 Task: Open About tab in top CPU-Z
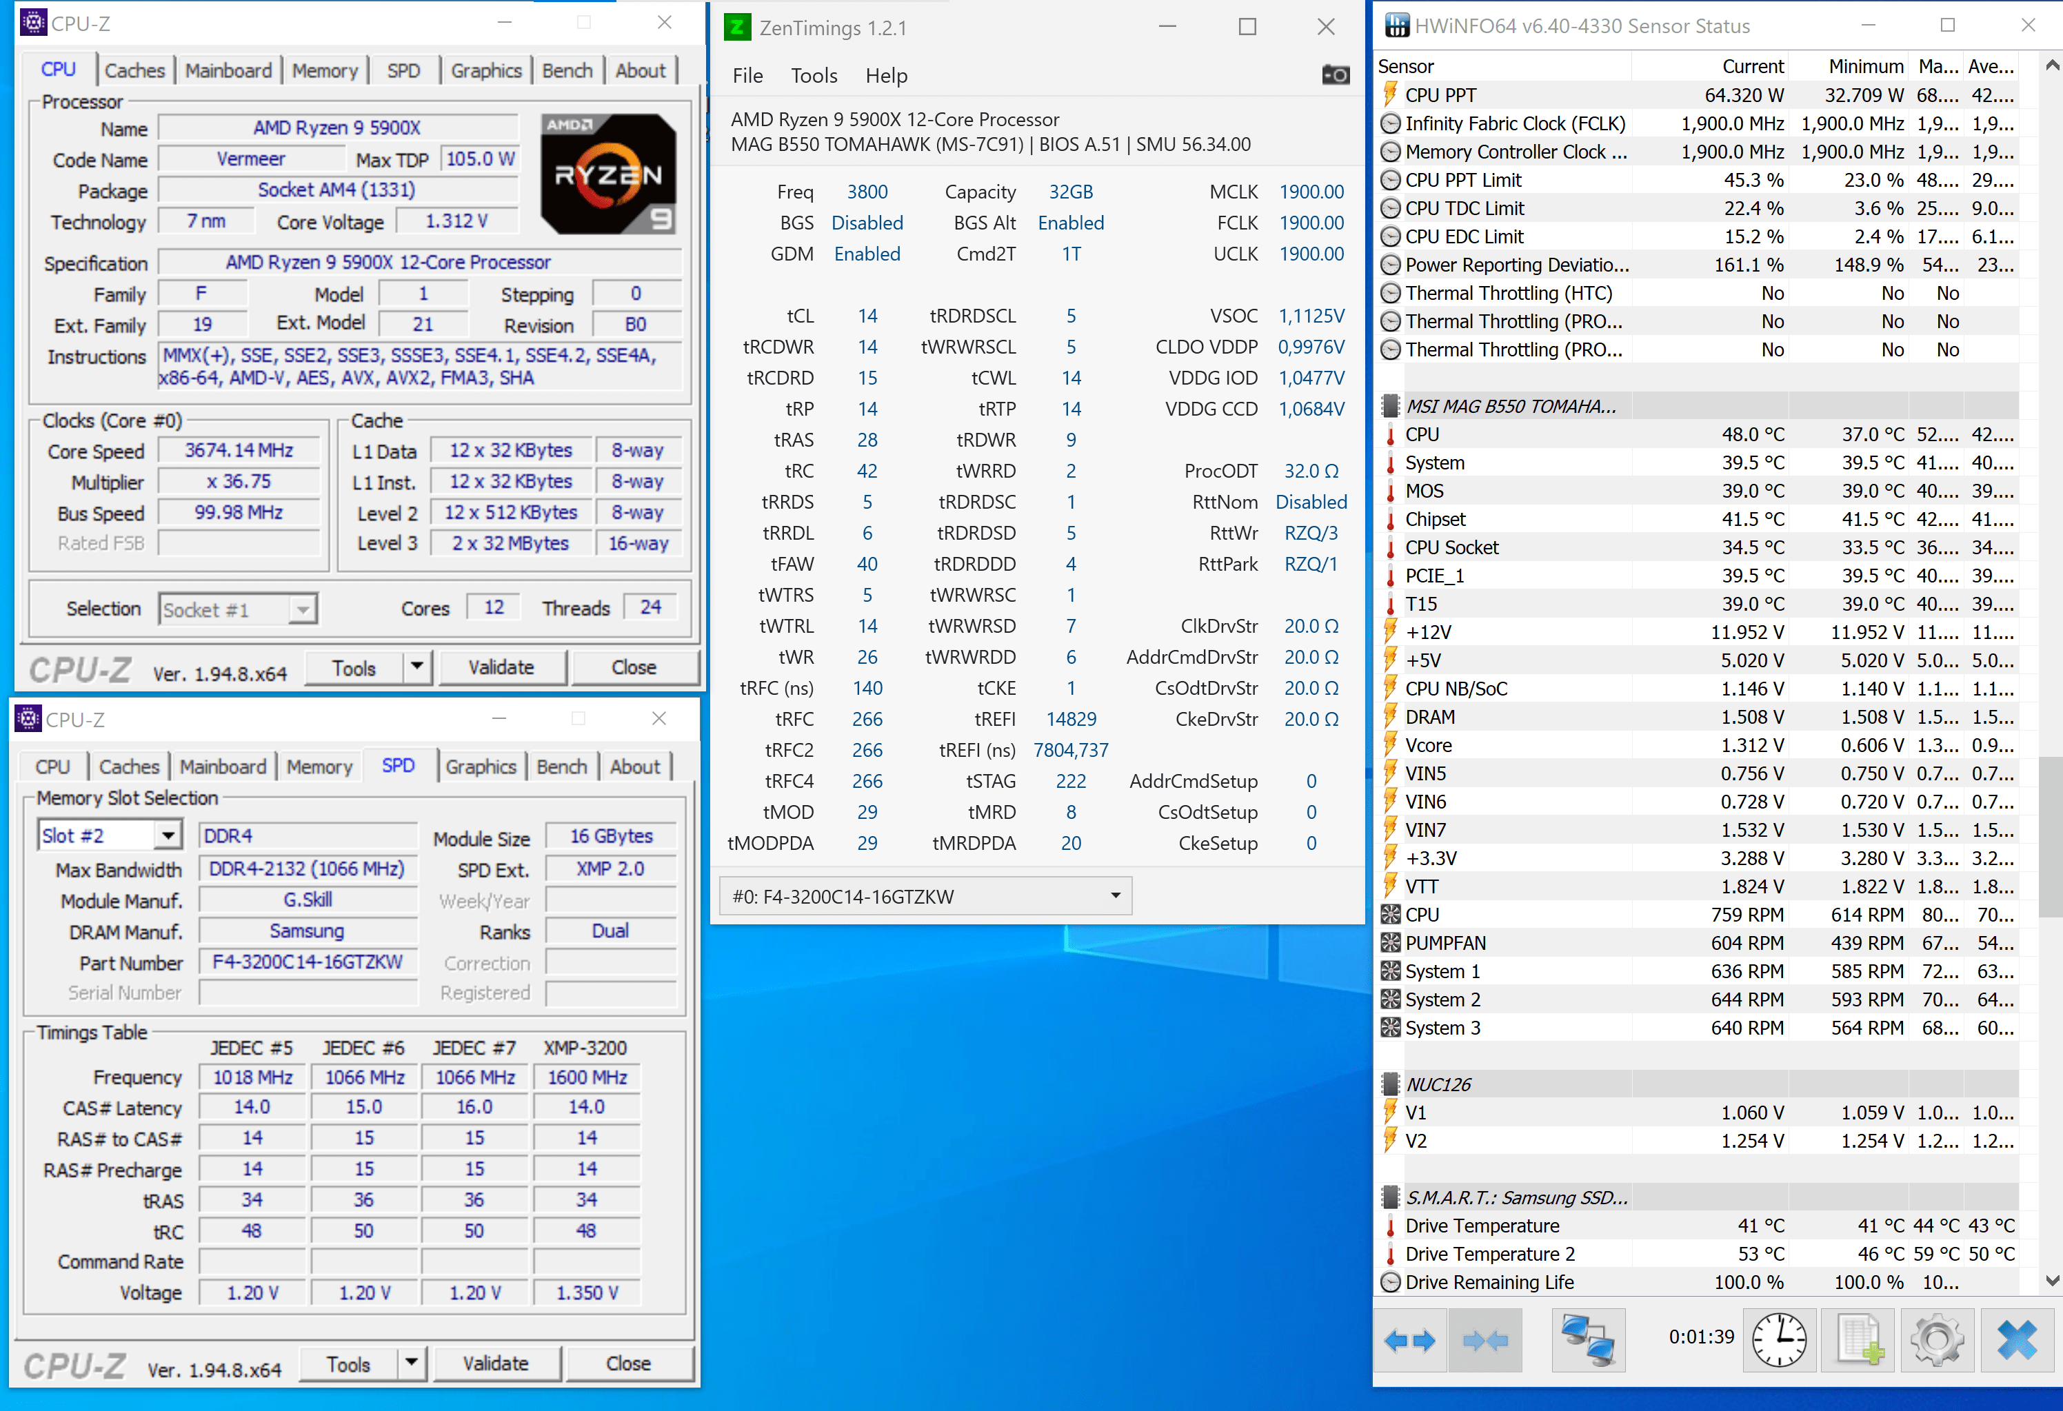(x=640, y=70)
